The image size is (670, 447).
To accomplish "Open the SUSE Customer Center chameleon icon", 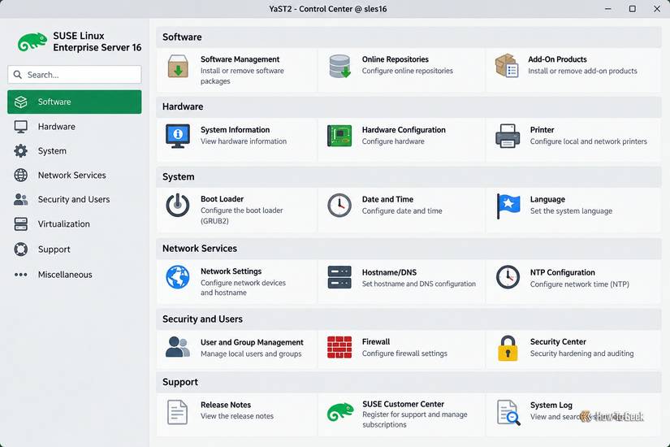I will [x=340, y=412].
